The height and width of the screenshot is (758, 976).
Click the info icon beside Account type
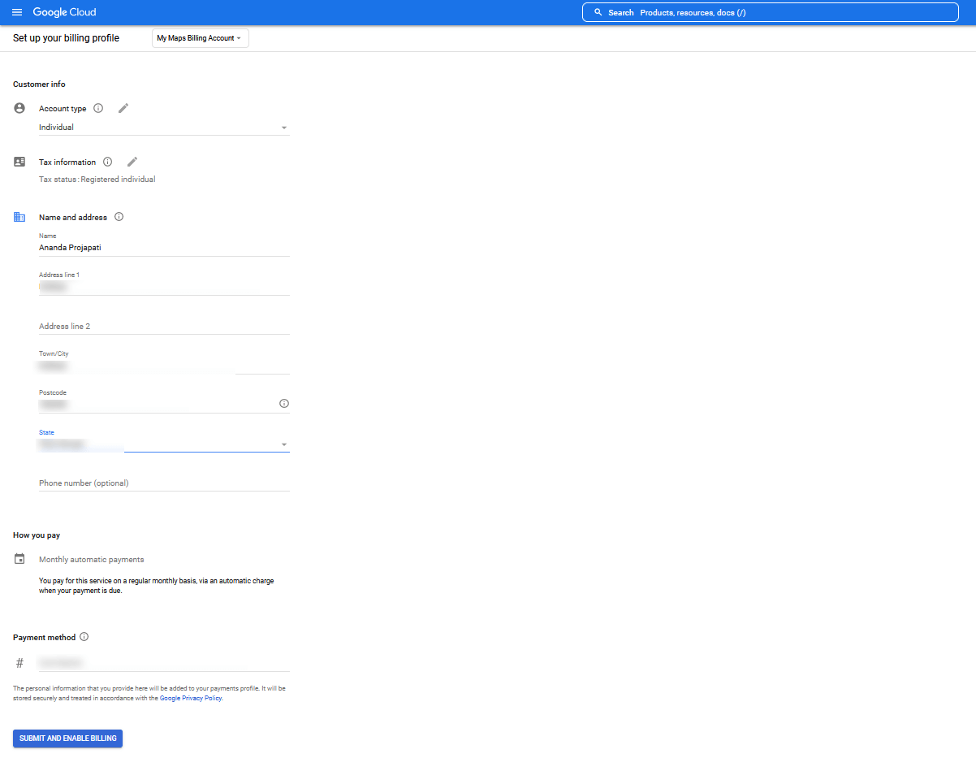click(x=98, y=107)
